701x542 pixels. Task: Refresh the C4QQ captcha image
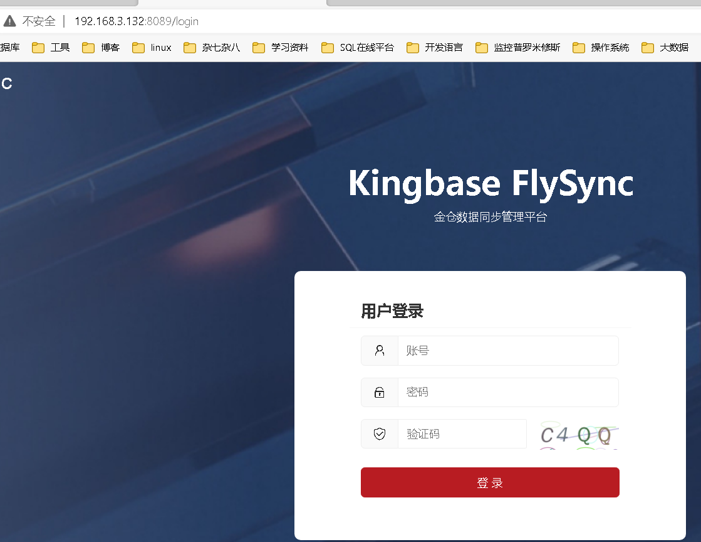pyautogui.click(x=579, y=434)
